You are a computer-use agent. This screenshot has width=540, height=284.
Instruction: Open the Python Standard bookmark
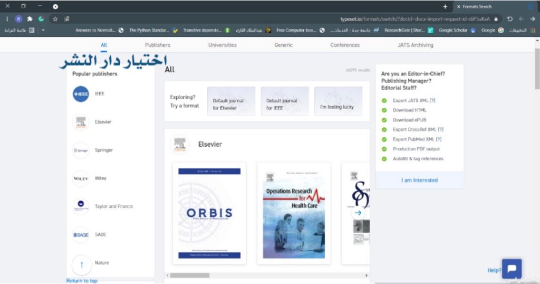153,30
